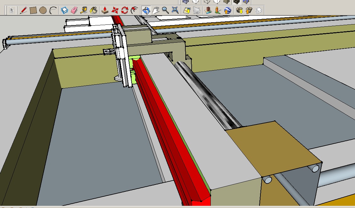Click the Add New Building icon
Screen dimensions: 355x208
pos(208,10)
